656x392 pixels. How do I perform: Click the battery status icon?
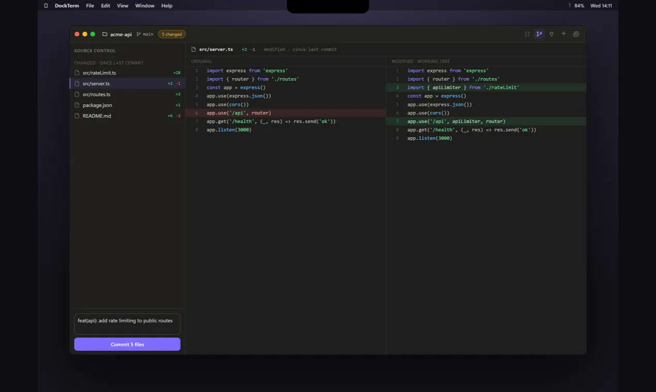pyautogui.click(x=570, y=6)
